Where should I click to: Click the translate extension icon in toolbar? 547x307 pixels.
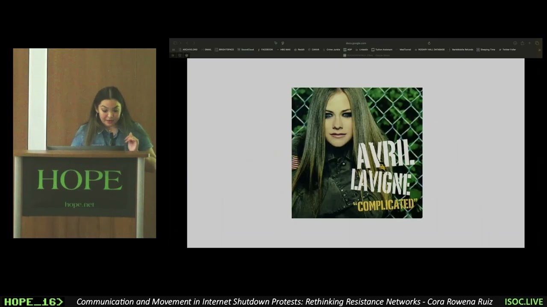276,43
